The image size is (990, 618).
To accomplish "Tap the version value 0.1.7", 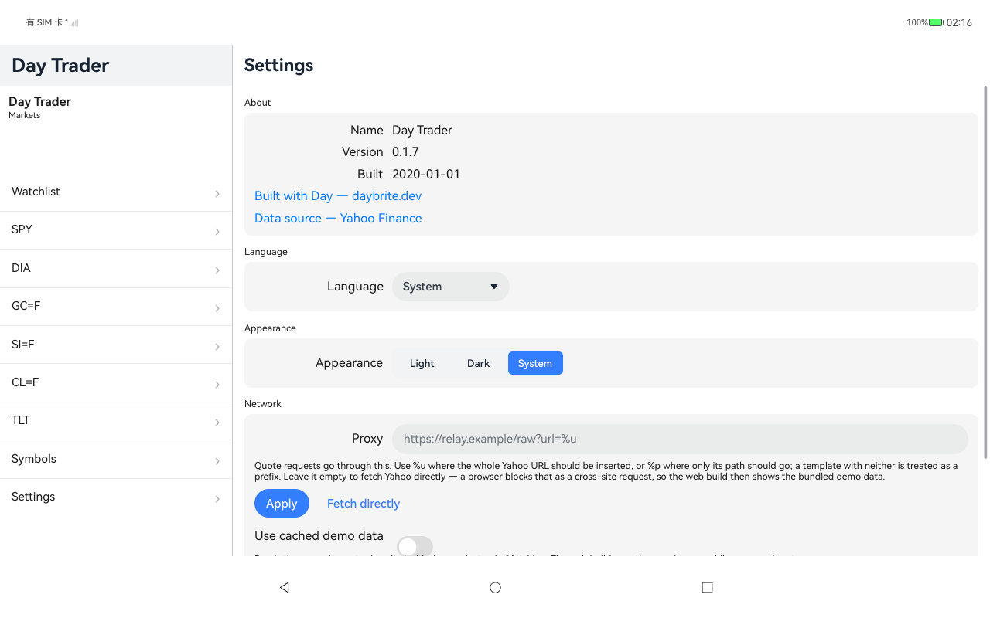I will pyautogui.click(x=405, y=151).
